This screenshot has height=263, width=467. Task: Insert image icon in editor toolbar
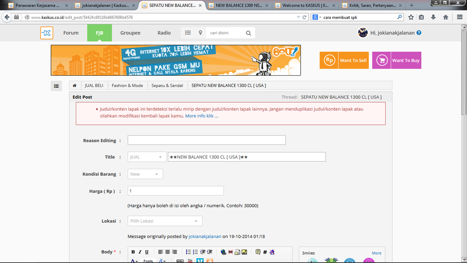[244, 252]
